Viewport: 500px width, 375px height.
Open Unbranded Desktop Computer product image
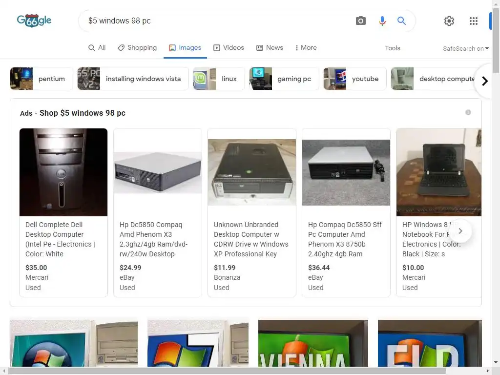(x=252, y=172)
